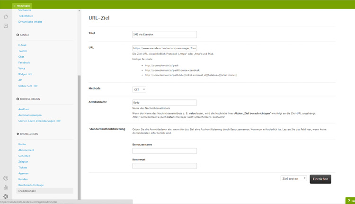Click the admin gear icon
The image size is (355, 204).
coord(6,196)
